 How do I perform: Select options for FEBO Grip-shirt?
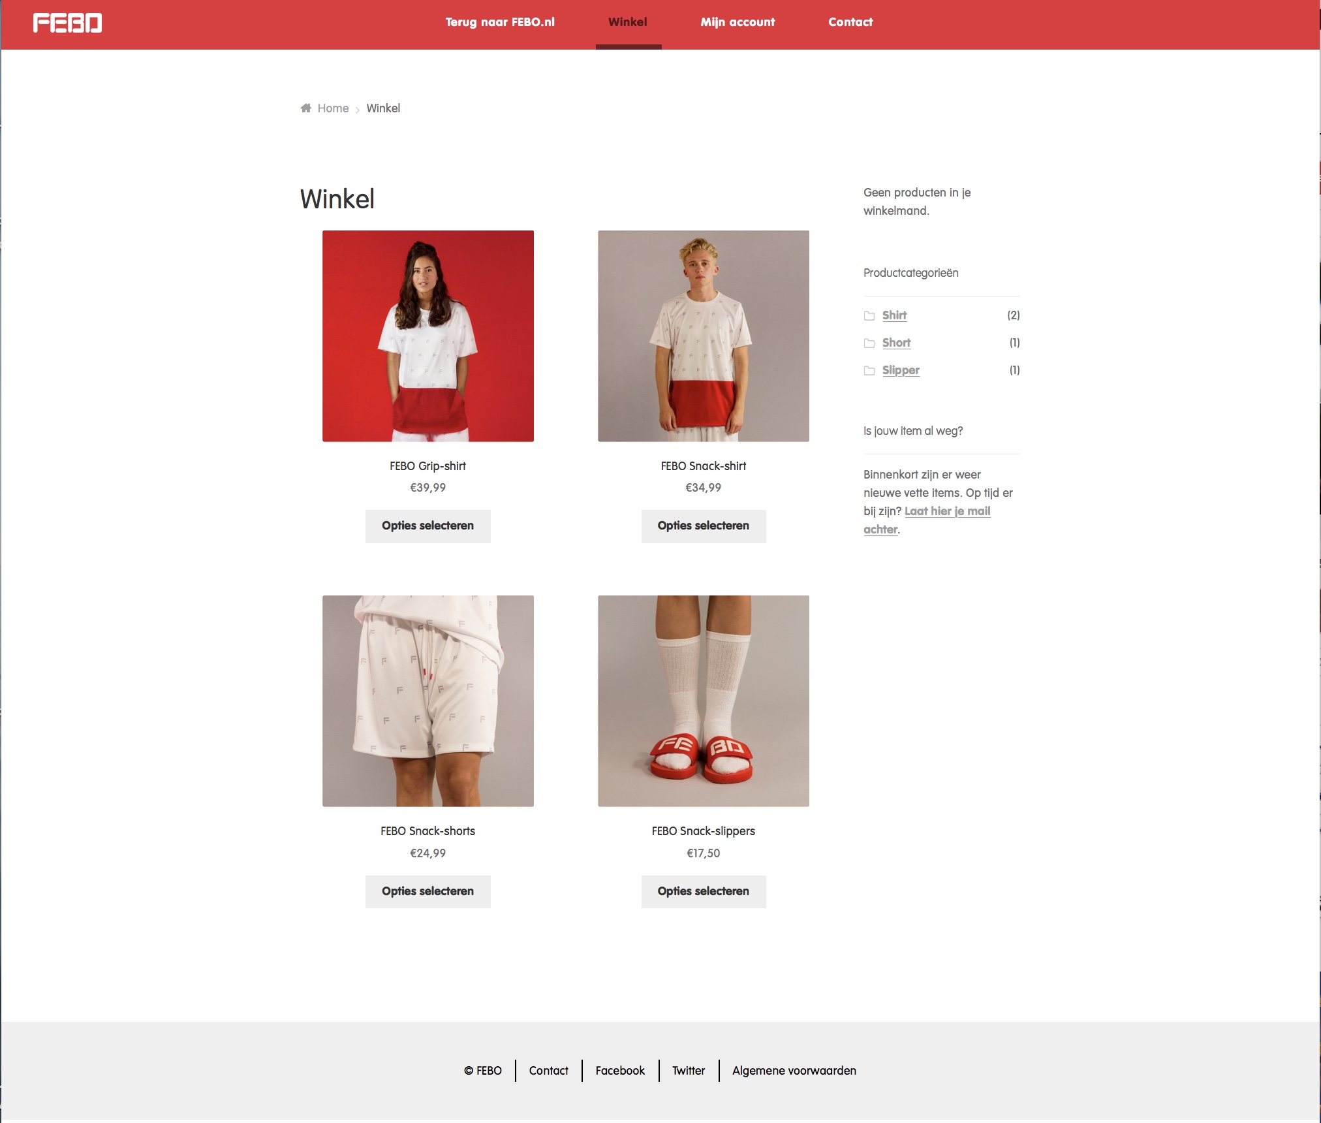428,526
